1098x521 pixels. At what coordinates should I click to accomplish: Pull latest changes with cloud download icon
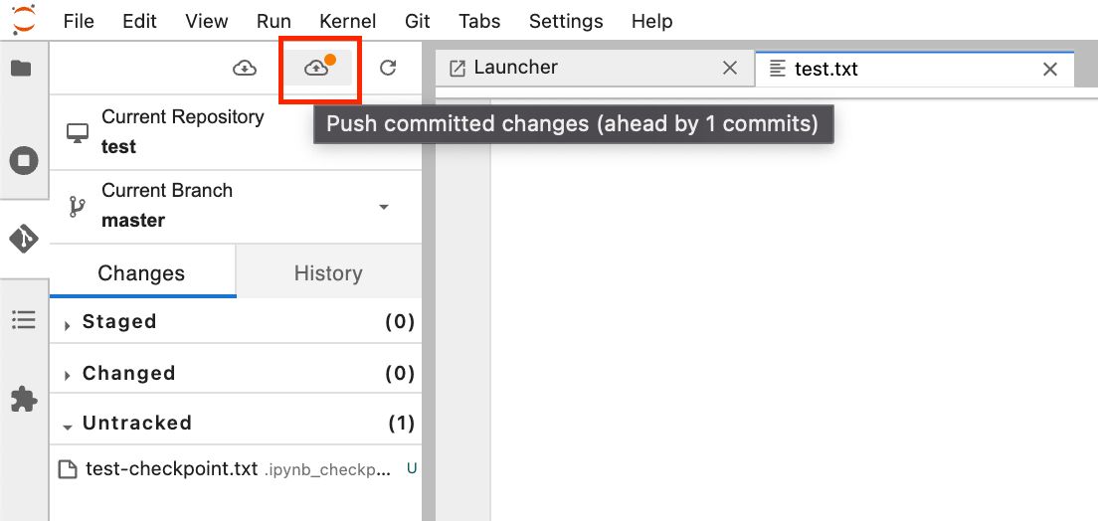245,68
